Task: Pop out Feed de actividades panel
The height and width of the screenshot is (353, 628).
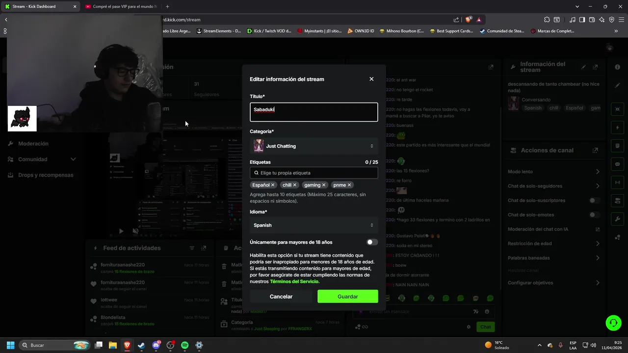Action: (x=204, y=248)
